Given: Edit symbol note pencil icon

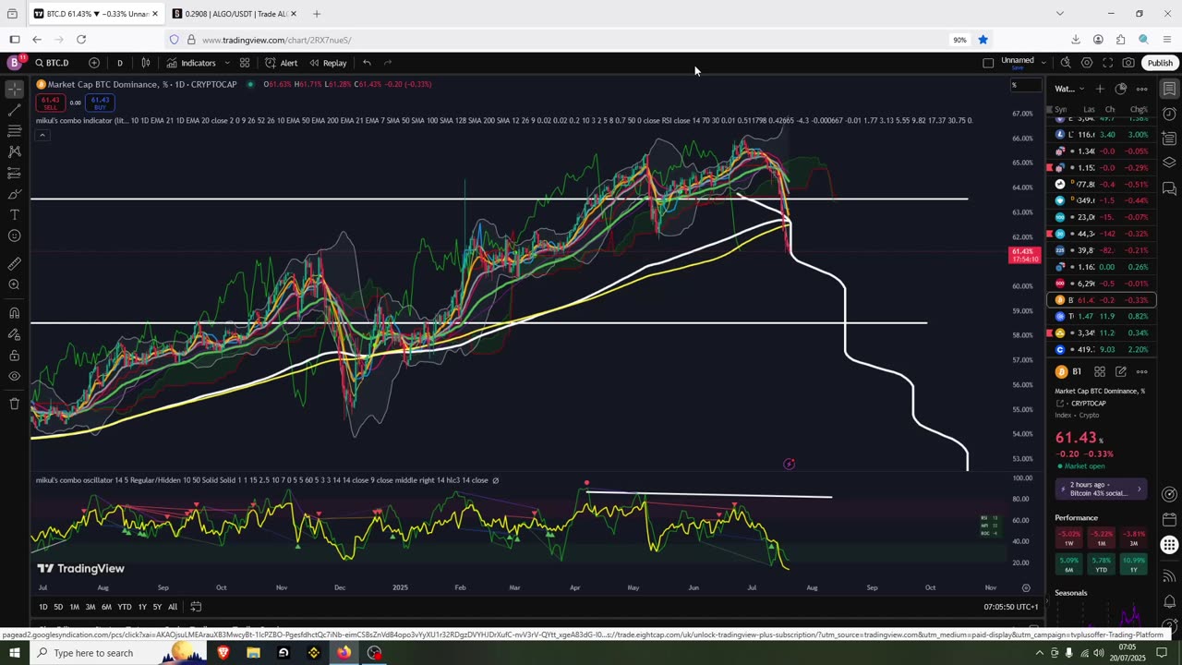Looking at the screenshot, I should [1121, 371].
